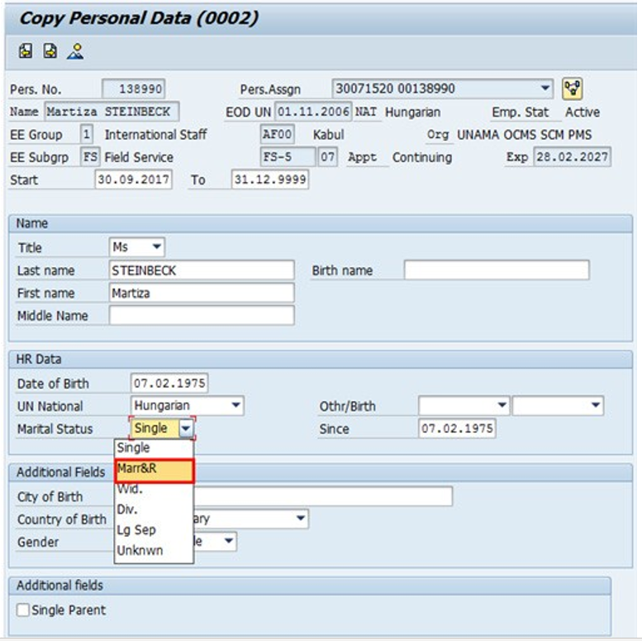The width and height of the screenshot is (642, 641).
Task: Click the 'Continuing' appointment text
Action: [422, 157]
